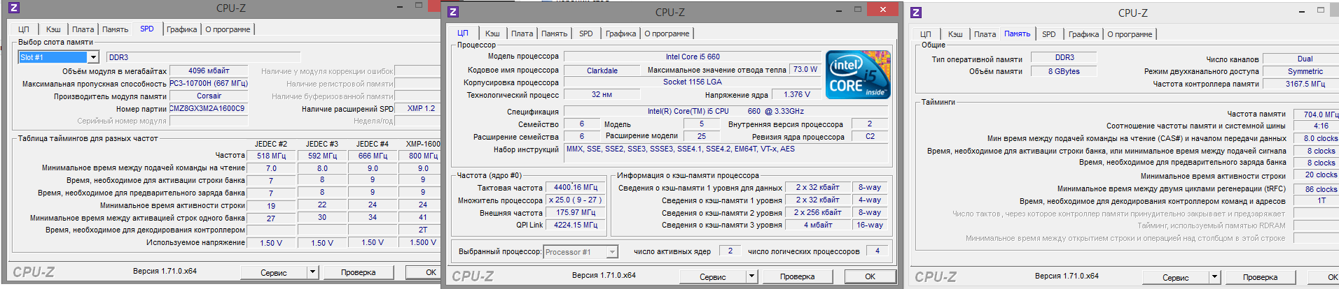Viewport: 1339px width, 289px height.
Task: Click Сервис button in Память window
Action: 1176,277
